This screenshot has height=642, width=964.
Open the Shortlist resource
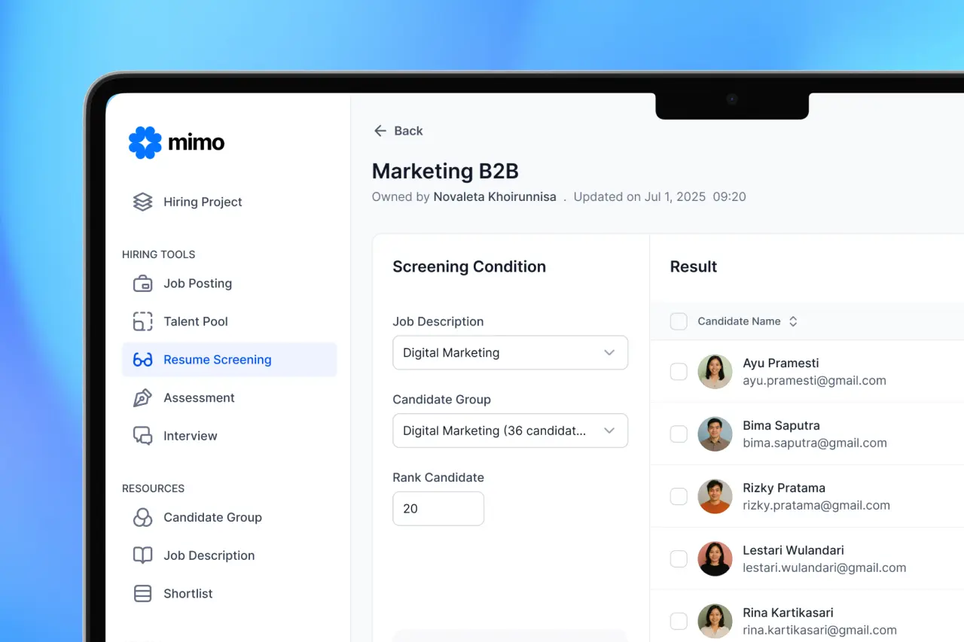tap(229, 594)
